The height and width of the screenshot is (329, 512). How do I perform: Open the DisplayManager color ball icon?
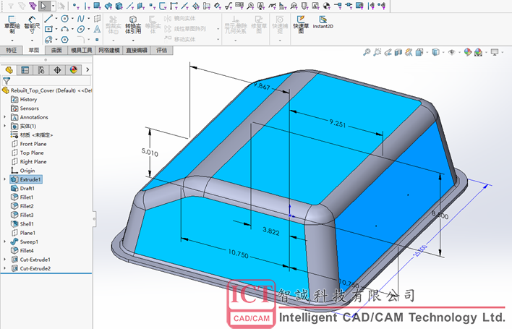[74, 70]
